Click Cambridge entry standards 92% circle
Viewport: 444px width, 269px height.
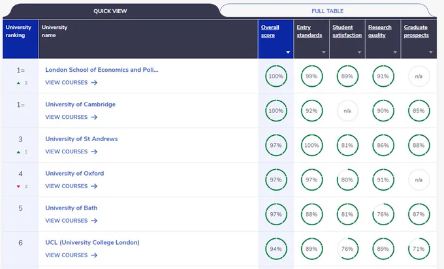pyautogui.click(x=311, y=111)
